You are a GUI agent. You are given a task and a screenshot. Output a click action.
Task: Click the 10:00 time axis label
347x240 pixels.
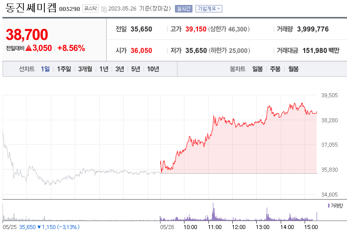pos(190,227)
